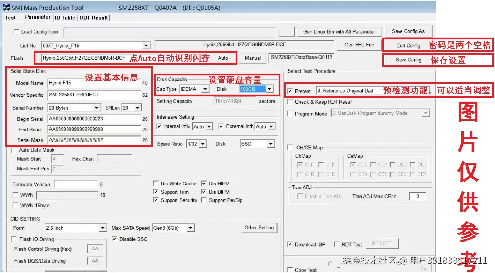The width and height of the screenshot is (495, 273).
Task: Toggle Dis HIPM checkbox
Action: (x=204, y=184)
